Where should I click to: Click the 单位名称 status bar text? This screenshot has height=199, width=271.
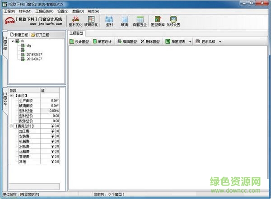point(21,194)
